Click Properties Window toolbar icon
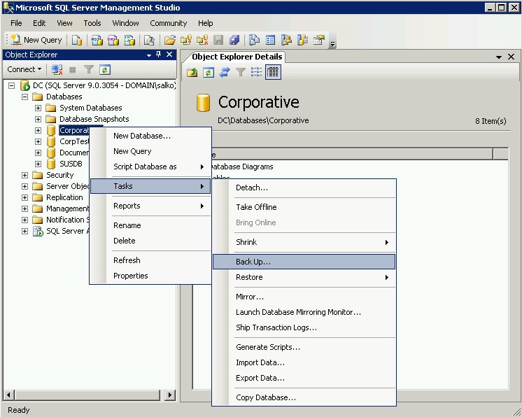This screenshot has width=522, height=417. [319, 41]
